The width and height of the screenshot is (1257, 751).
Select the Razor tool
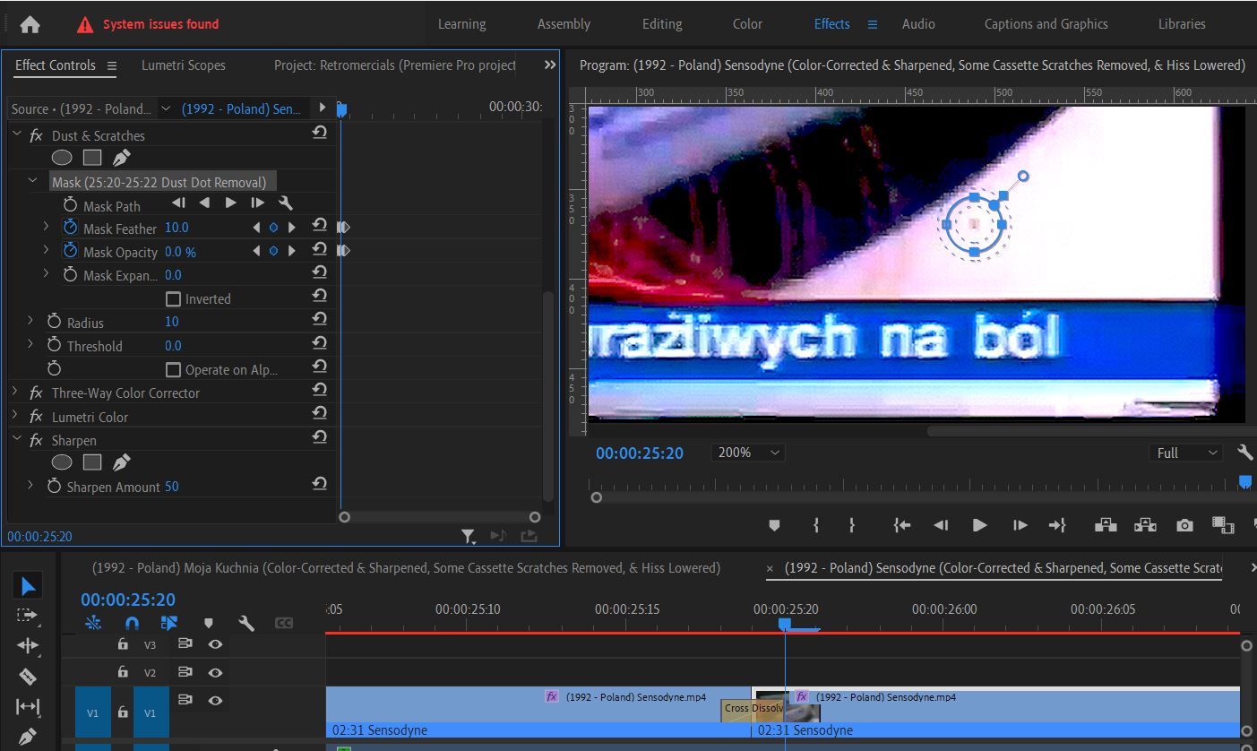click(28, 677)
